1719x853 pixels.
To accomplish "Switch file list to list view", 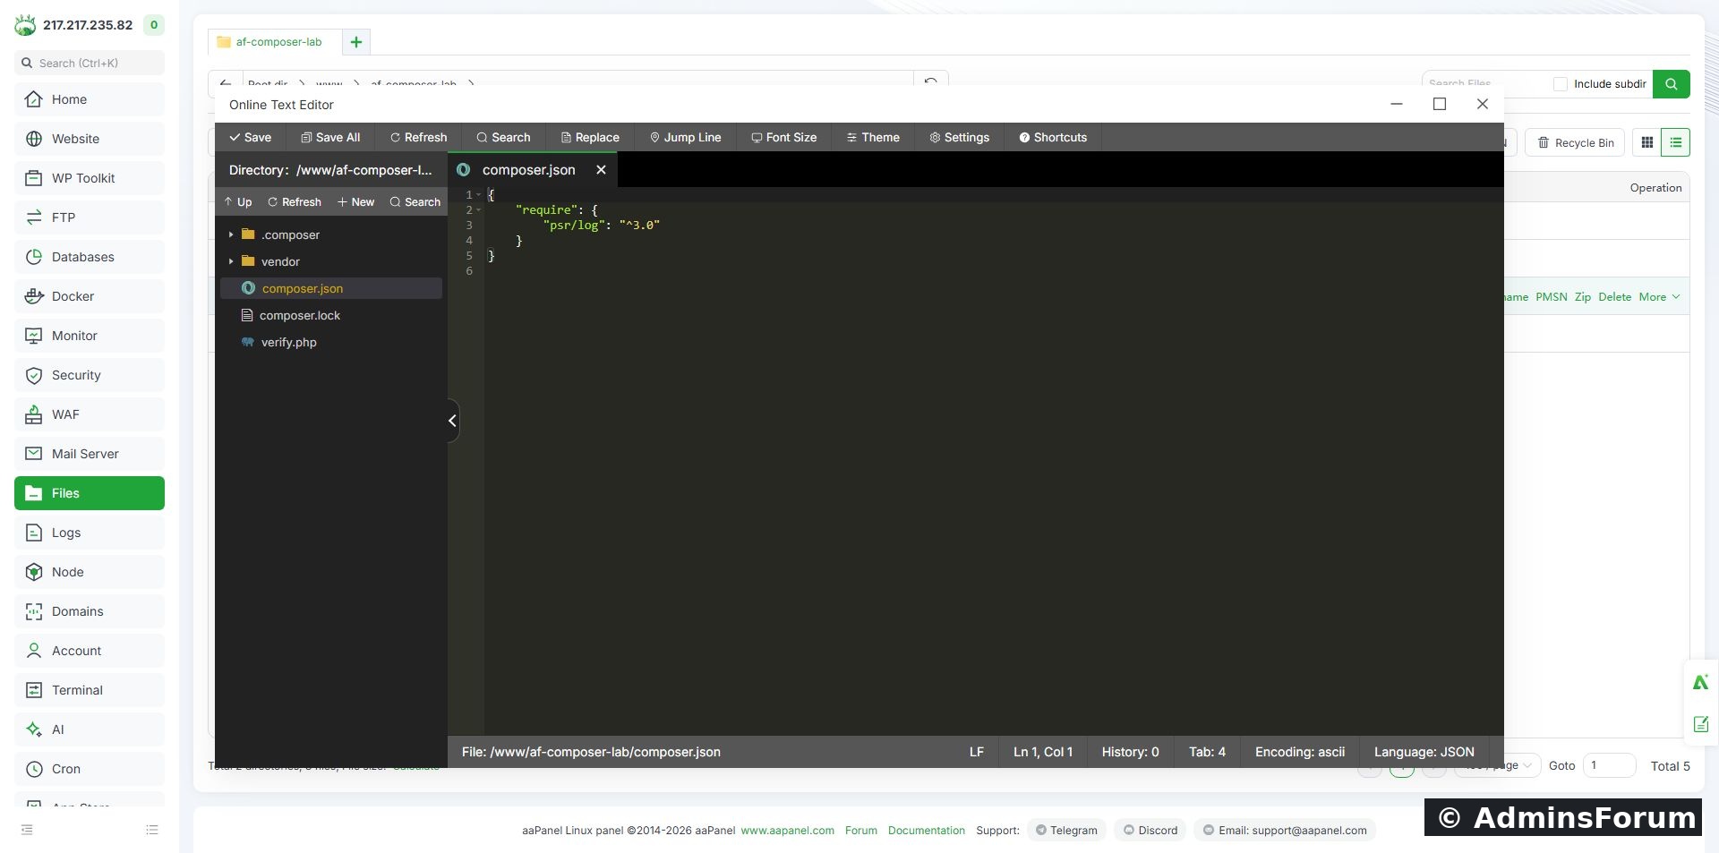I will 1675,142.
